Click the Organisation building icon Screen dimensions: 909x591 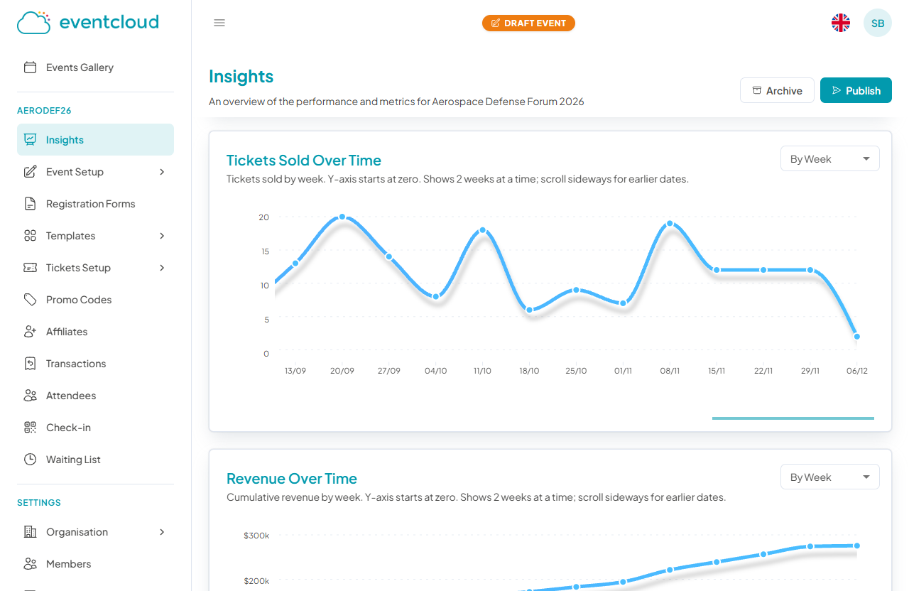tap(30, 532)
